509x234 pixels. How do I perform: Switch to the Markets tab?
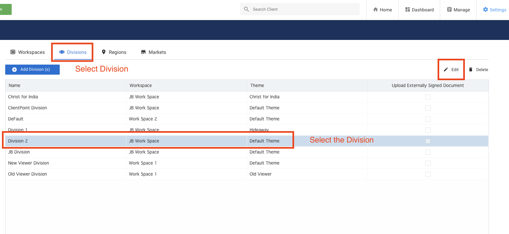pyautogui.click(x=154, y=52)
